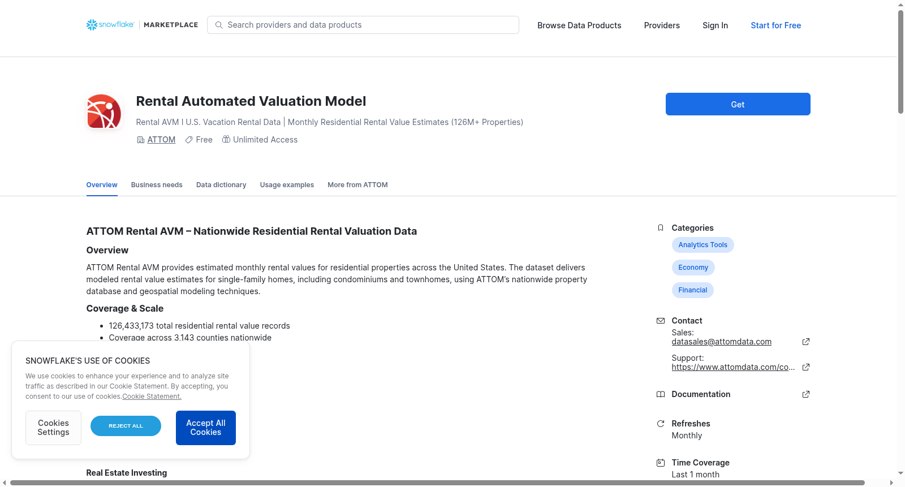The image size is (905, 487).
Task: Click the scroll down arrow
Action: point(900,473)
